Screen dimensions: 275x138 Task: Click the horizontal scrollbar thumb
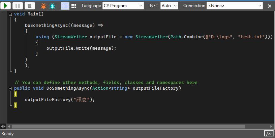128,127
